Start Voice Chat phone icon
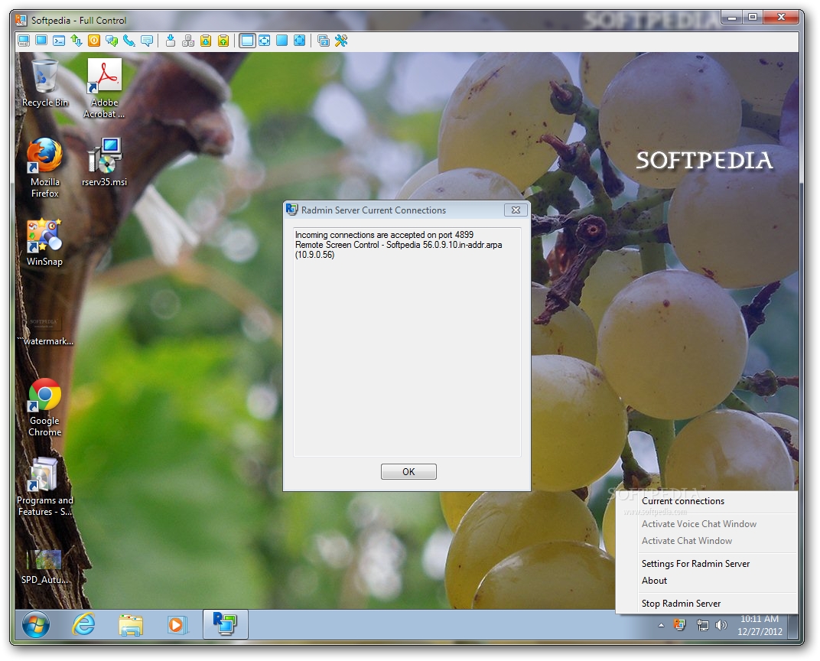Viewport: 820px width, 661px height. [129, 41]
